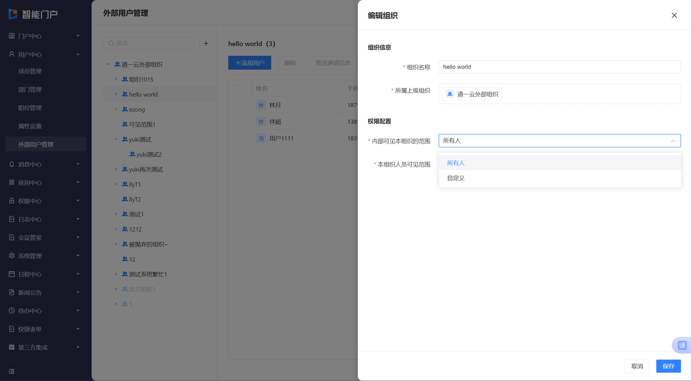Click the 日程中心 calendar icon

click(x=12, y=274)
